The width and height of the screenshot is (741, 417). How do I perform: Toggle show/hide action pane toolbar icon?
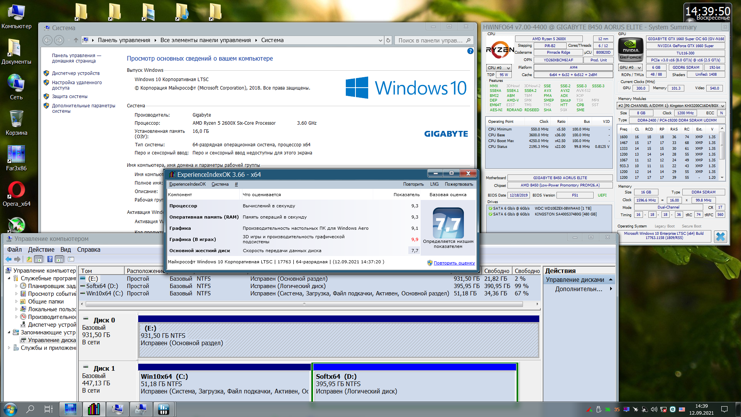(59, 259)
